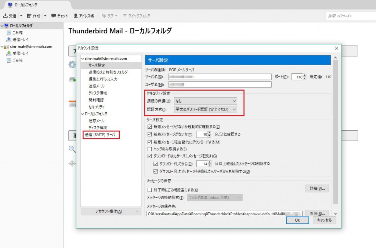Image resolution: width=376 pixels, height=248 pixels.
Task: Click キャンセル to cancel dialog
Action: [324, 220]
